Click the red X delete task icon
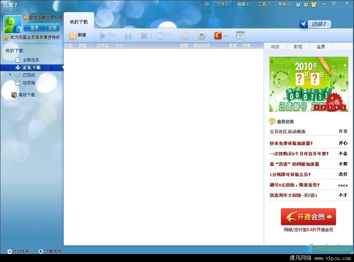The image size is (354, 262). [144, 35]
